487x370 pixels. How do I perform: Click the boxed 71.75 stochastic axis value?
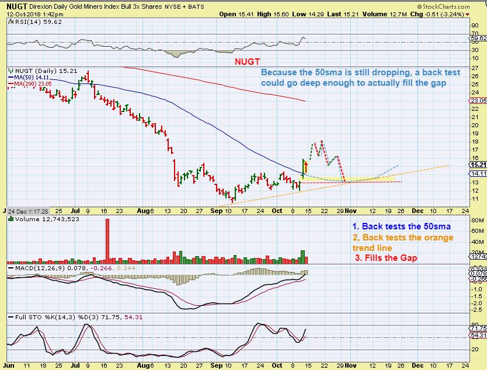tap(478, 328)
